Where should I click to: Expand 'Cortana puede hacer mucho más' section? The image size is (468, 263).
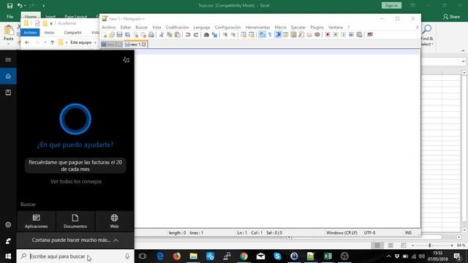click(x=75, y=240)
